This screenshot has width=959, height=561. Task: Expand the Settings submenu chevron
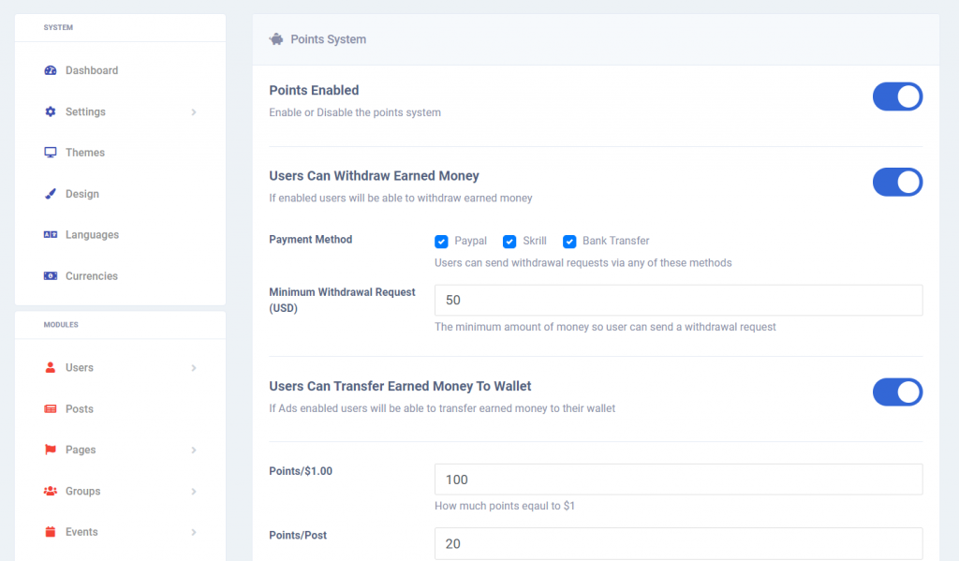(x=193, y=112)
